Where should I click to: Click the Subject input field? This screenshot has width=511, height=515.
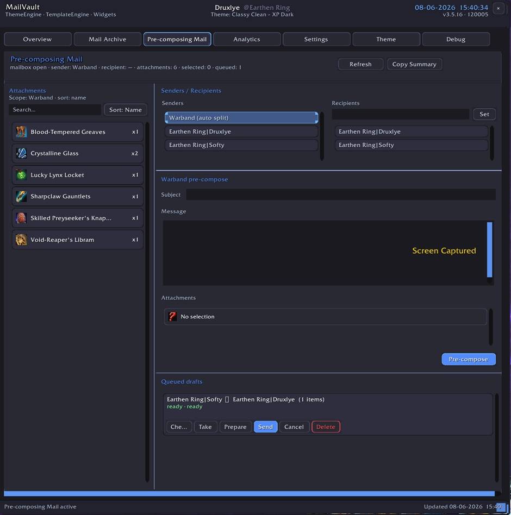[x=341, y=194]
